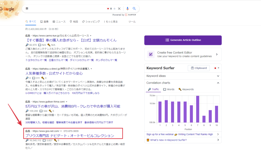The width and height of the screenshot is (261, 152).
Task: Open the 日産のクルマ一覧 sitelink
Action: click(58, 60)
